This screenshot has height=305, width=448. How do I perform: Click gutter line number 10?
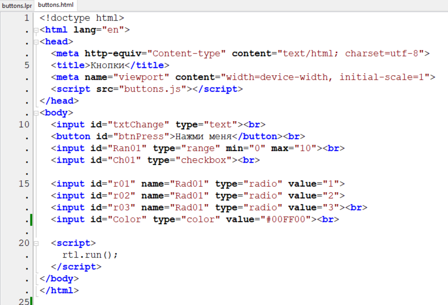coord(24,125)
